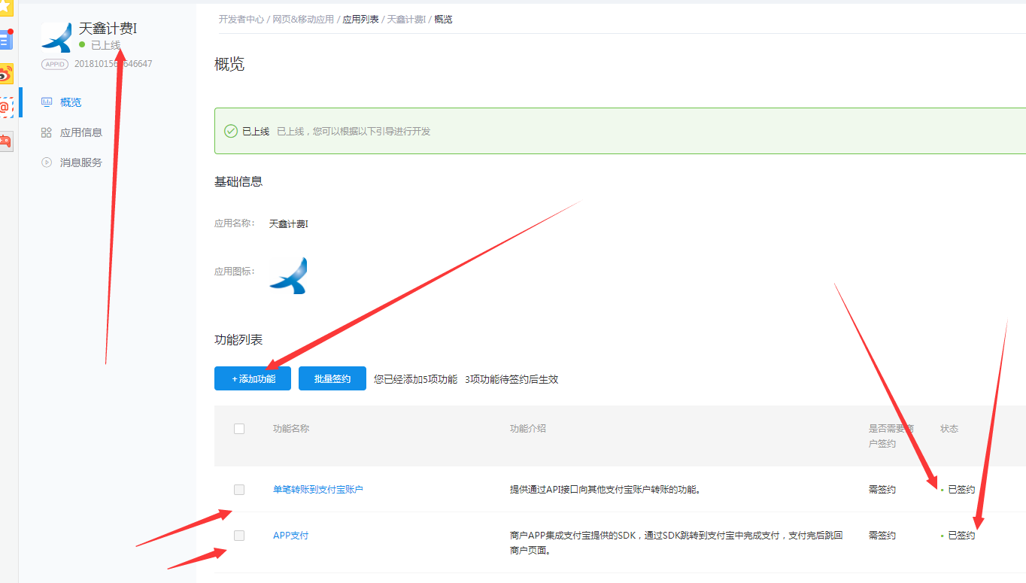Open the APP支付 feature link
1026x583 pixels.
coord(290,536)
